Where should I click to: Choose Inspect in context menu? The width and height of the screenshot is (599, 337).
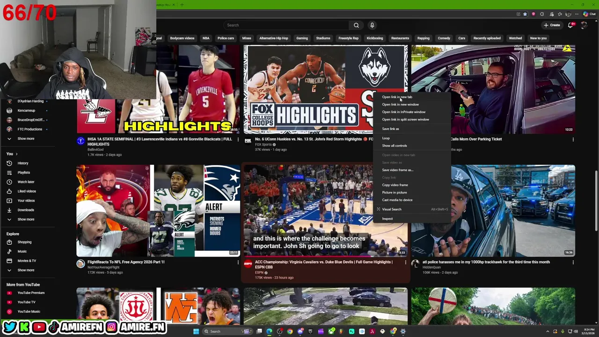(x=387, y=219)
